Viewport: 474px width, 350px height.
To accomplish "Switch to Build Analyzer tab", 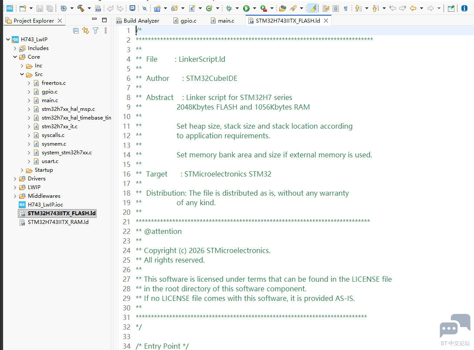I will [x=138, y=20].
